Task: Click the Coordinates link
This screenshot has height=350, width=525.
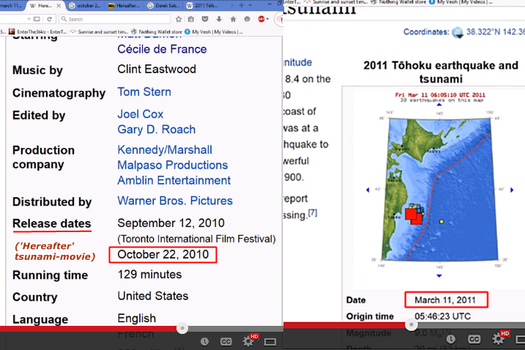Action: (426, 31)
